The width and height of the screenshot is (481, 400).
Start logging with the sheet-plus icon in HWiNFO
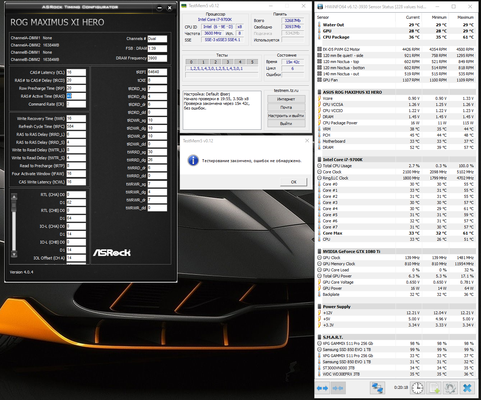pos(434,388)
